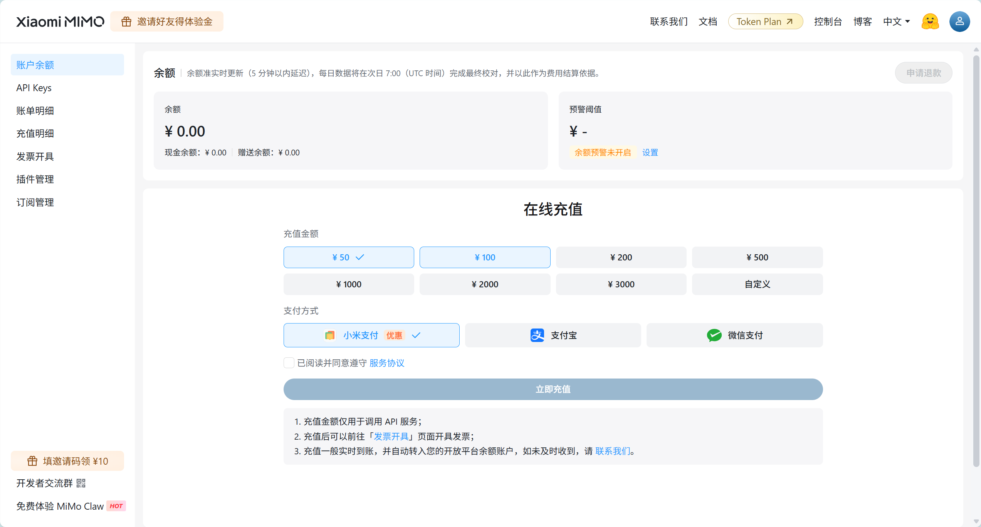The image size is (981, 527).
Task: Click the 立即充值 button
Action: coord(553,389)
